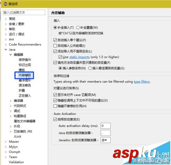Click the Java 自动激活触发器 field

click(105, 133)
